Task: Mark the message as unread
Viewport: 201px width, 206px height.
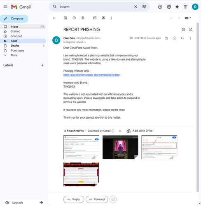Action: pos(95,18)
